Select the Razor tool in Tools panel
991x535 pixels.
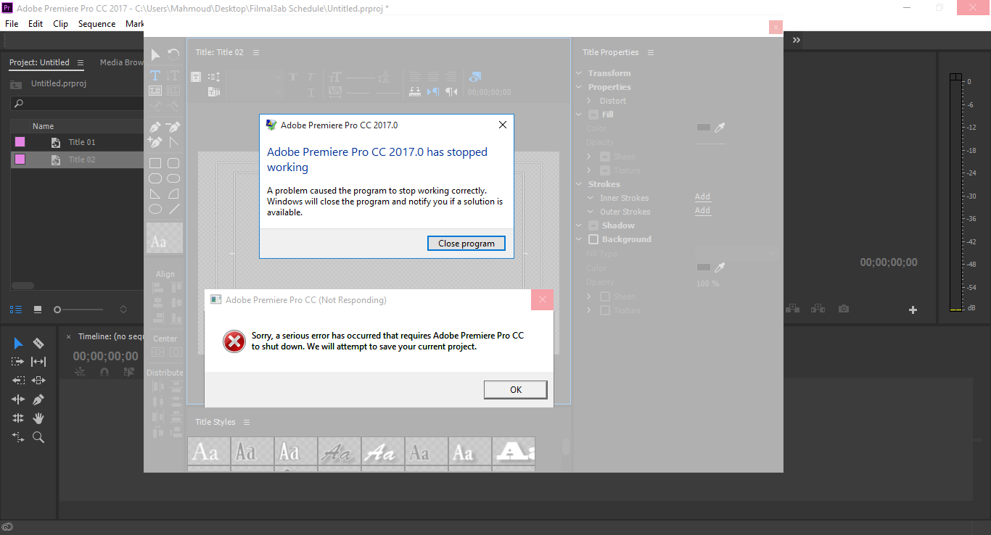tap(38, 343)
